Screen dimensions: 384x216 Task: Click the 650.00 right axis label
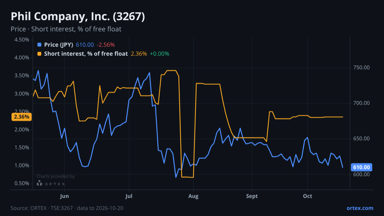coord(362,139)
